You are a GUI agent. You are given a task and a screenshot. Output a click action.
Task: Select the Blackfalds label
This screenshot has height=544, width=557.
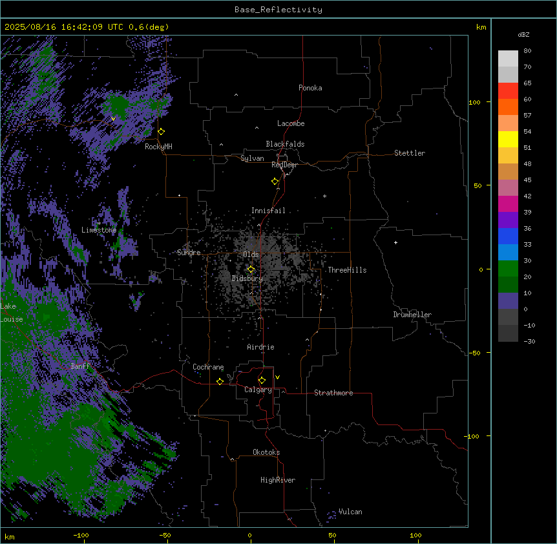click(x=285, y=144)
